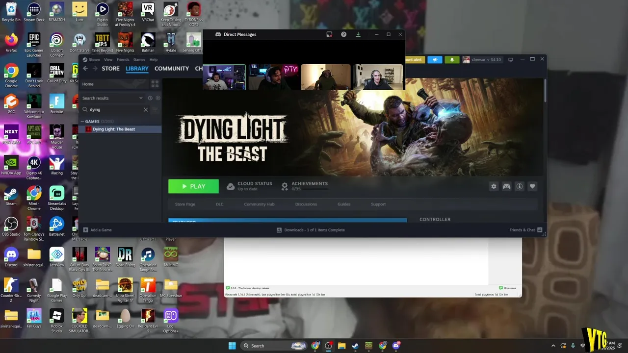Viewport: 628px width, 353px height.
Task: Click the Windows Start button
Action: coord(232,346)
